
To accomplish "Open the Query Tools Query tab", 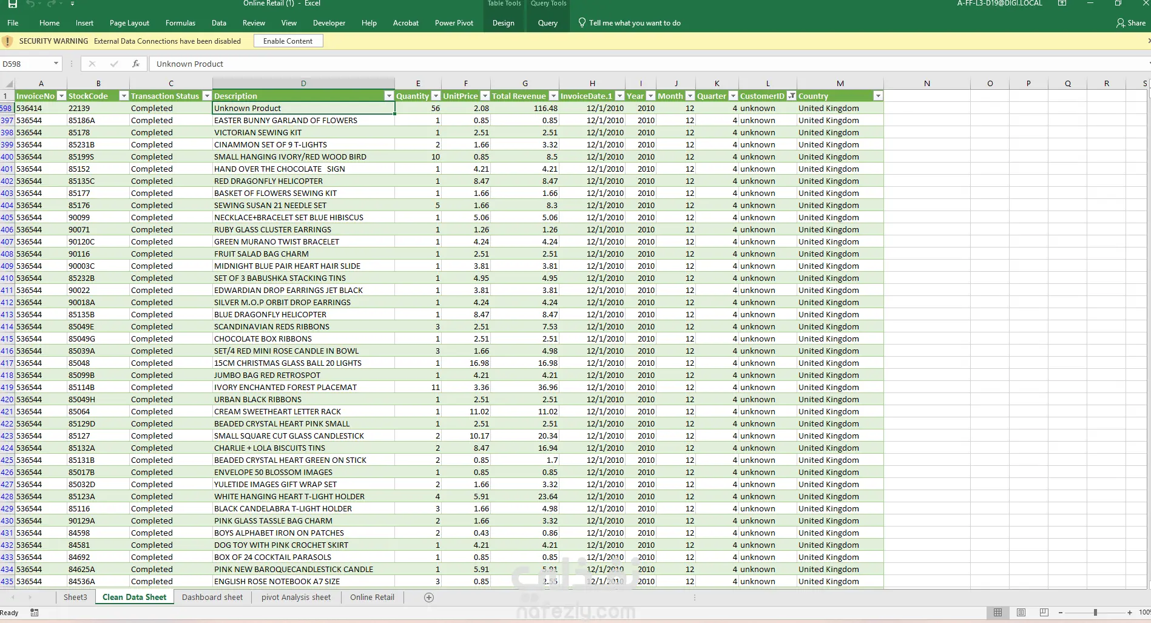I will (547, 23).
